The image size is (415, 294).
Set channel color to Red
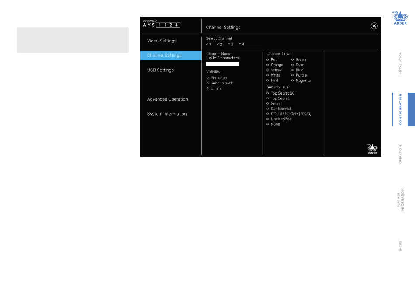click(268, 60)
